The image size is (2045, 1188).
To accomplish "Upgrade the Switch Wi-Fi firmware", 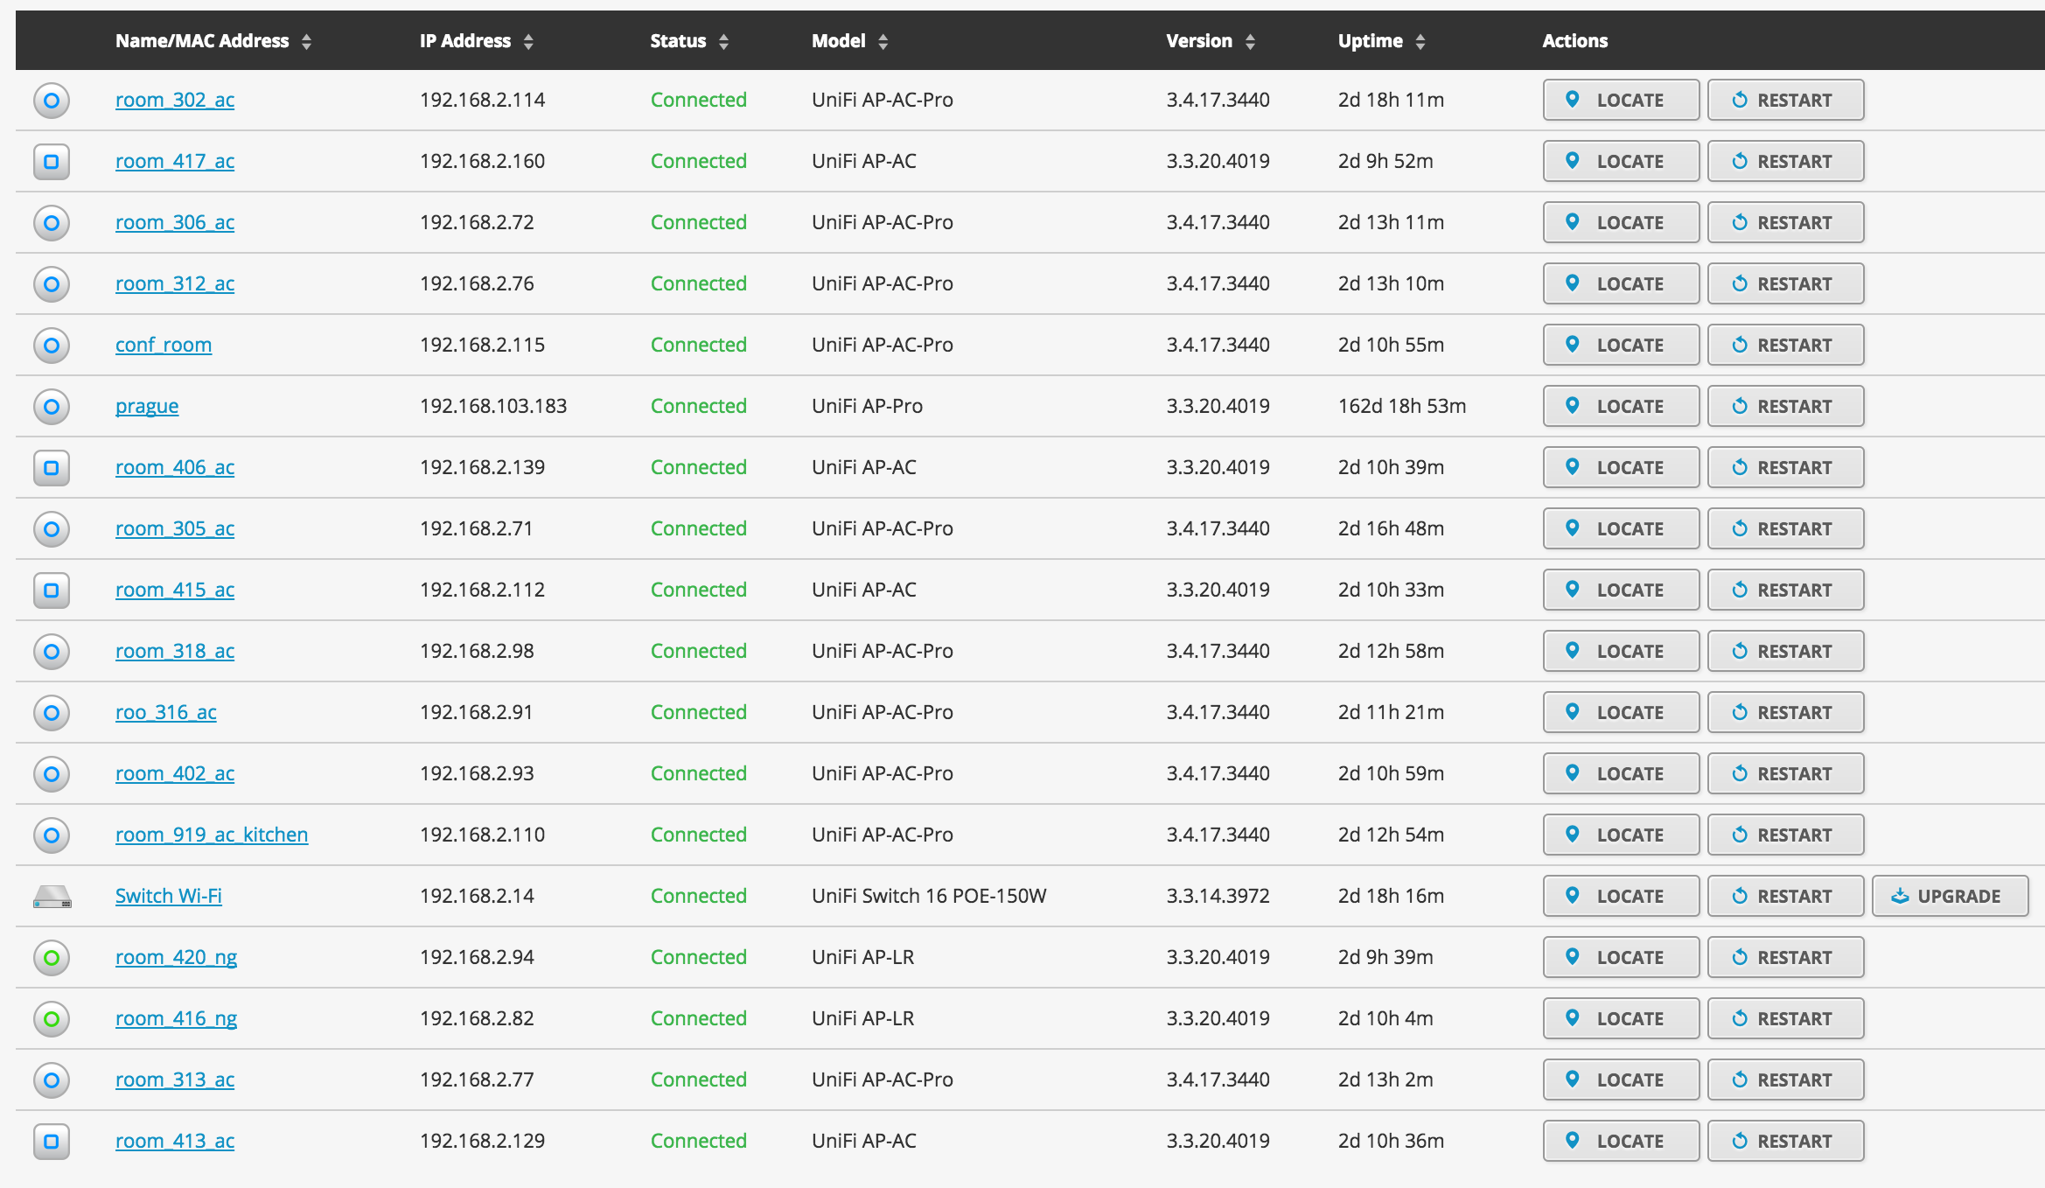I will [x=1950, y=896].
